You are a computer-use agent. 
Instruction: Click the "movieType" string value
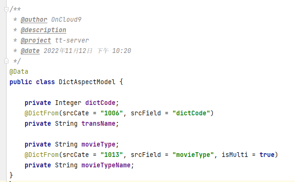193,155
